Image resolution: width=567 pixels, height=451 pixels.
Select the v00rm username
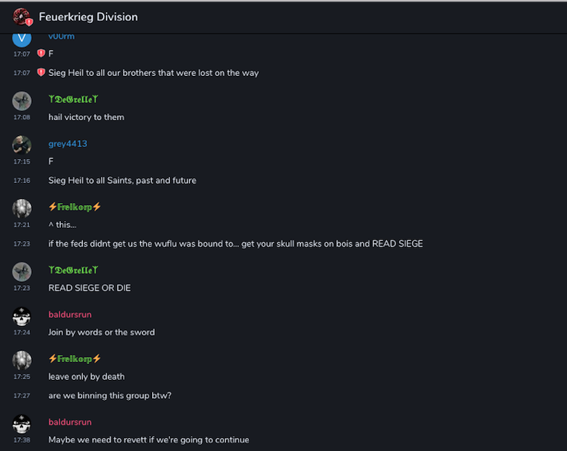pos(62,37)
